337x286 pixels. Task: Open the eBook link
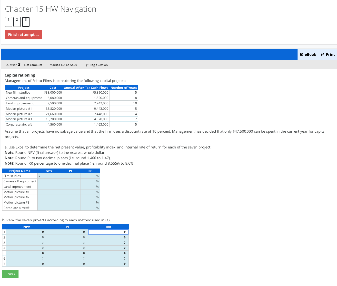click(x=308, y=55)
